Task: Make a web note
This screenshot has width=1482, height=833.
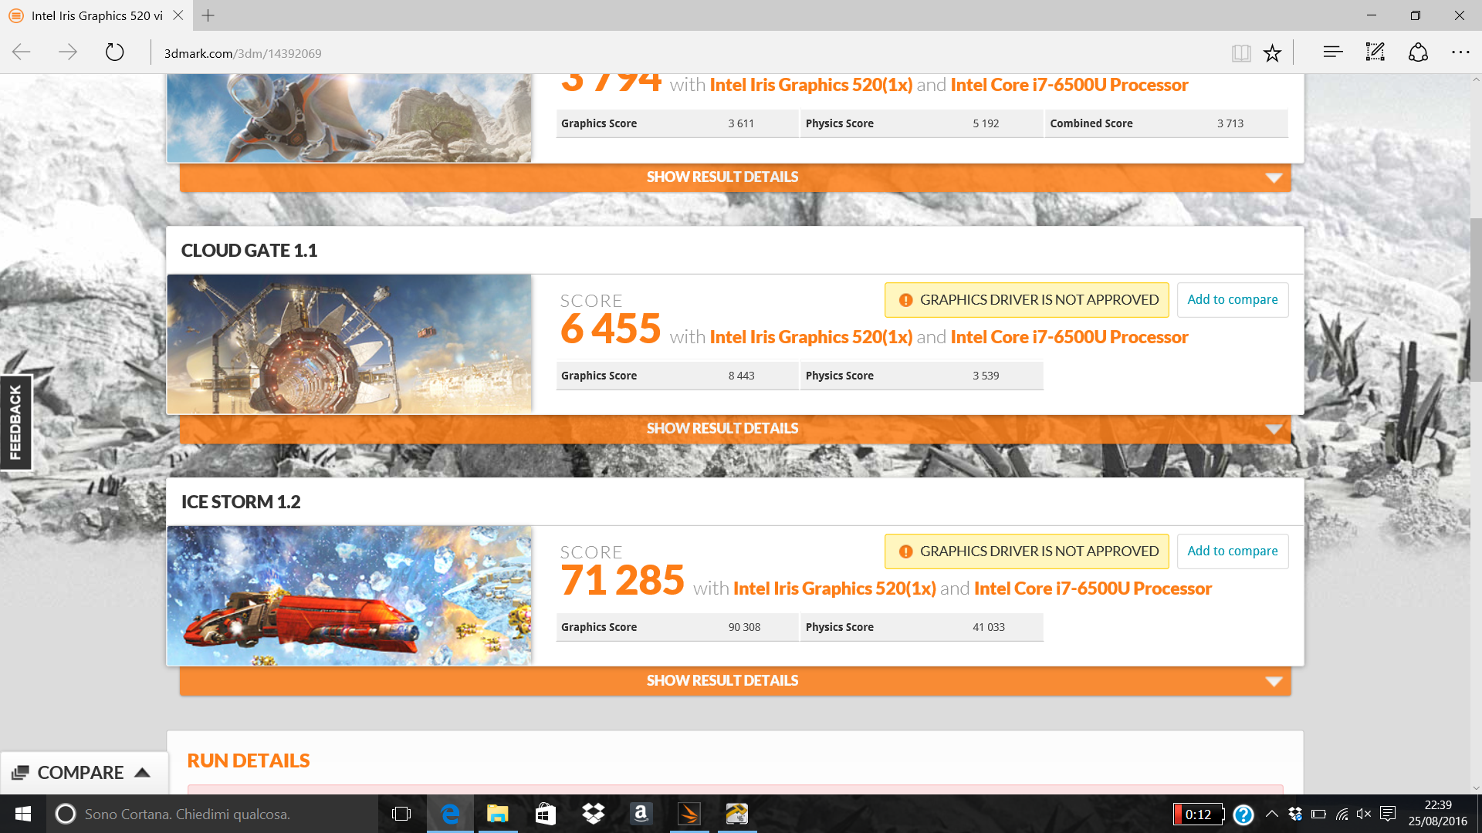Action: pyautogui.click(x=1375, y=52)
